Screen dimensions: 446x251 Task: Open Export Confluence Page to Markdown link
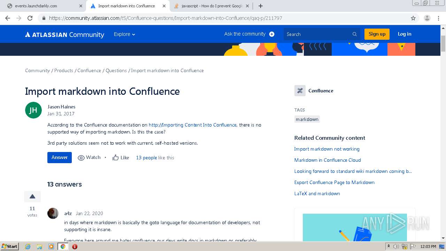334,182
